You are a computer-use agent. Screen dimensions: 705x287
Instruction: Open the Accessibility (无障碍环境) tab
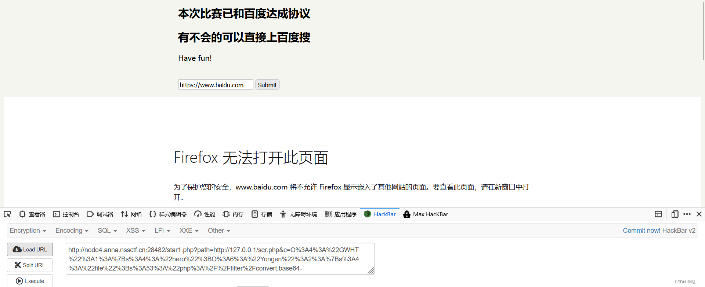[x=298, y=214]
